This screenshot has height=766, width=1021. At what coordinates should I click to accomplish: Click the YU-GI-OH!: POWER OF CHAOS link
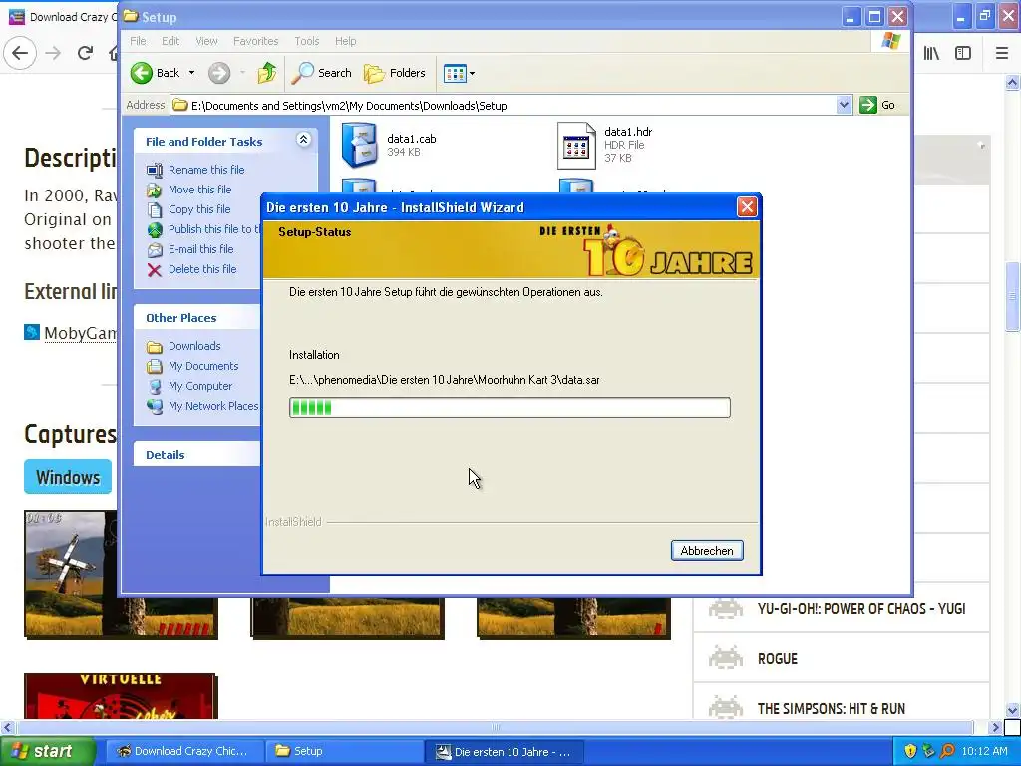861,609
